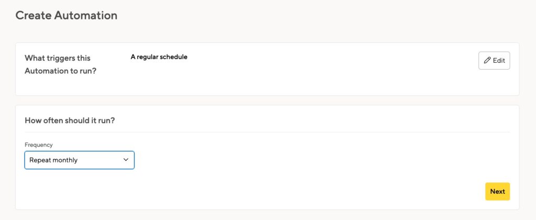Image resolution: width=536 pixels, height=220 pixels.
Task: Expand the frequency options via arrow
Action: tap(126, 160)
